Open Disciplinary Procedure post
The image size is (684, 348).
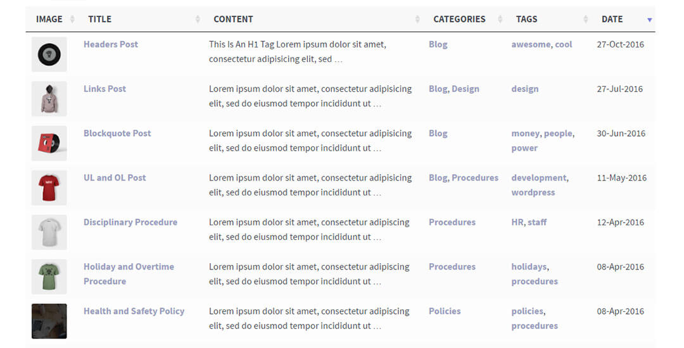(x=130, y=222)
